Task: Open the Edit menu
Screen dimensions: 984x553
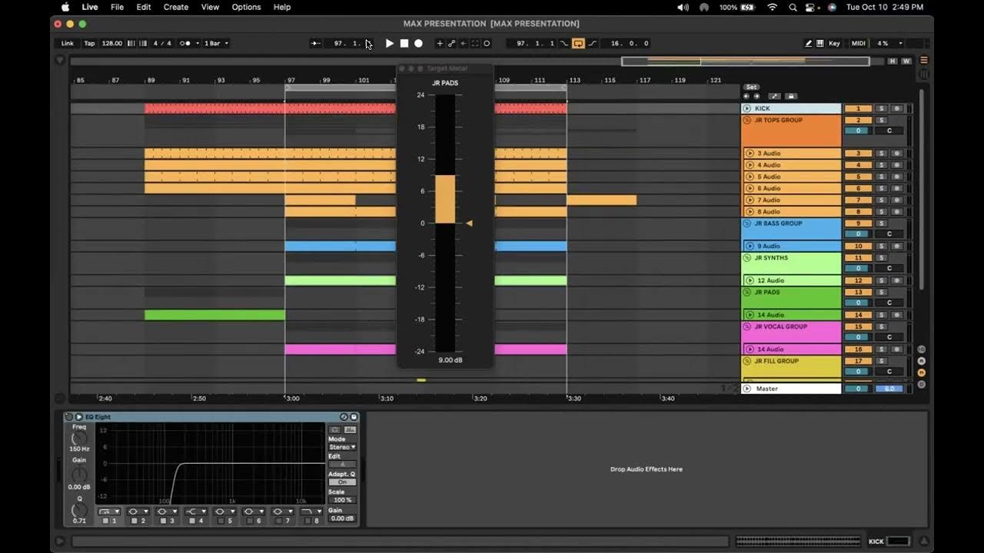Action: tap(144, 7)
